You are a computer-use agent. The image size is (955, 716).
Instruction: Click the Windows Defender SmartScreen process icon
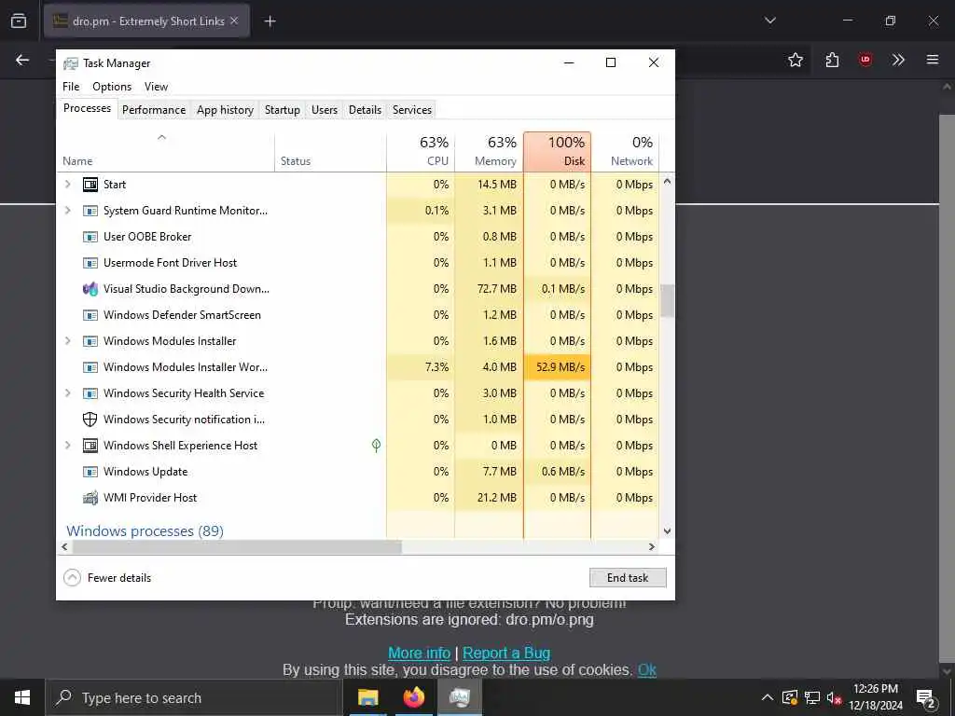tap(90, 315)
